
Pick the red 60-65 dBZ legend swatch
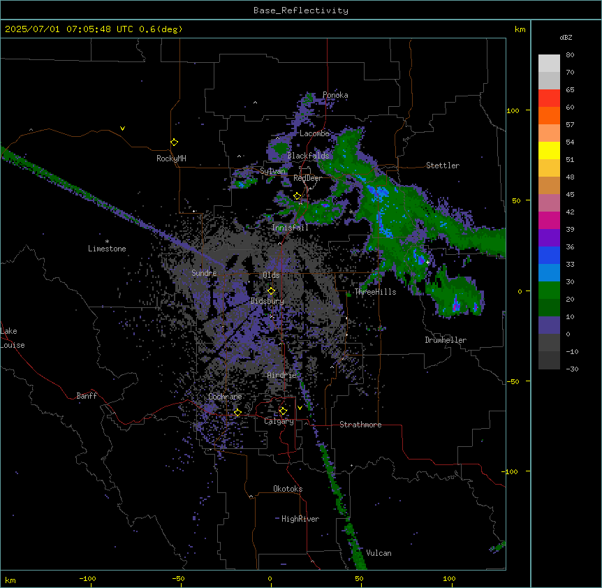pos(549,98)
